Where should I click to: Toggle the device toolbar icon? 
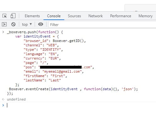[x=13, y=16]
